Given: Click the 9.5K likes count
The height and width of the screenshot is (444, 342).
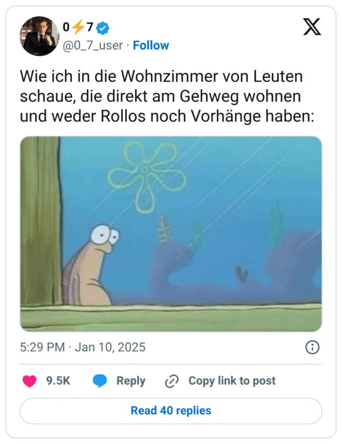Looking at the screenshot, I should tap(58, 381).
